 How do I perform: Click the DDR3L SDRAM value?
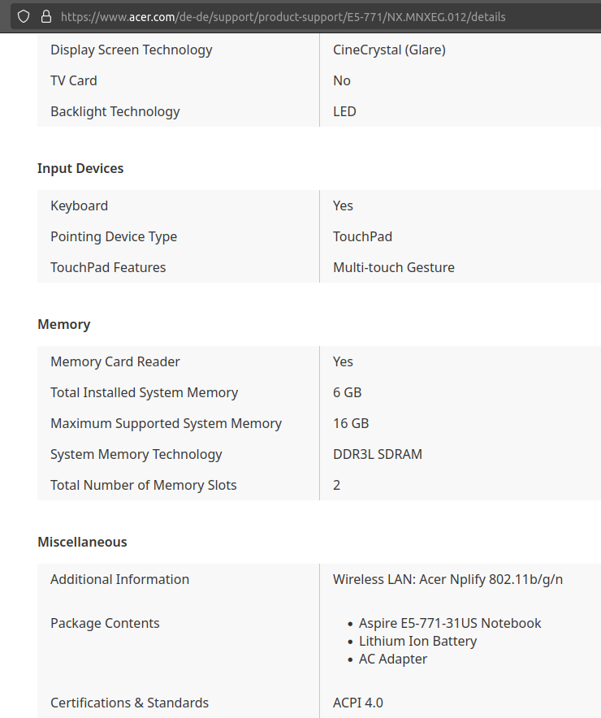tap(378, 454)
